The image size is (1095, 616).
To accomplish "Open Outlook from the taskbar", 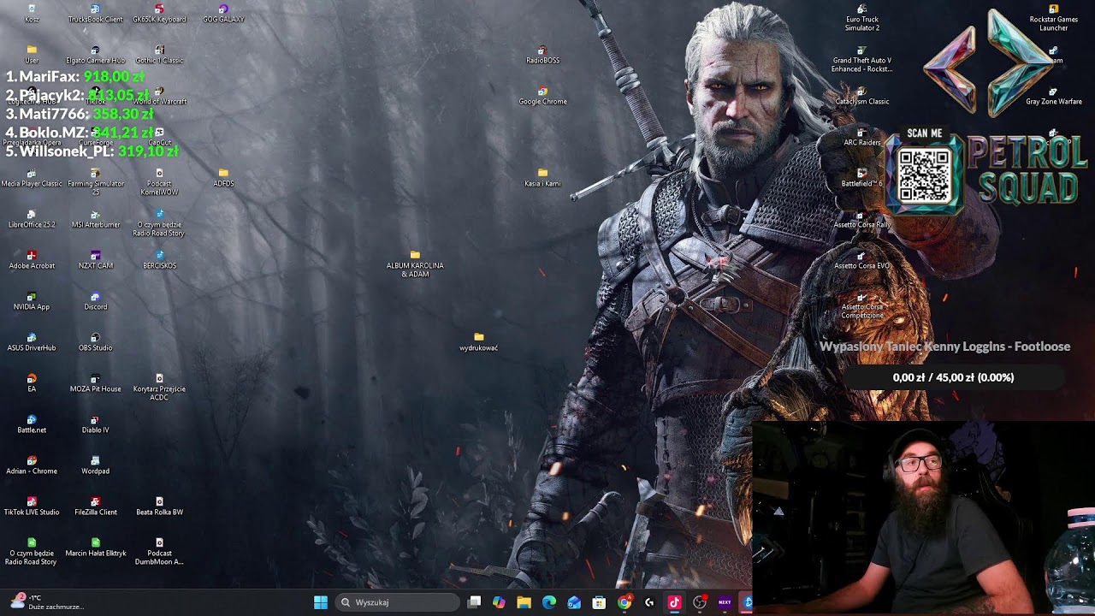I will tap(574, 602).
